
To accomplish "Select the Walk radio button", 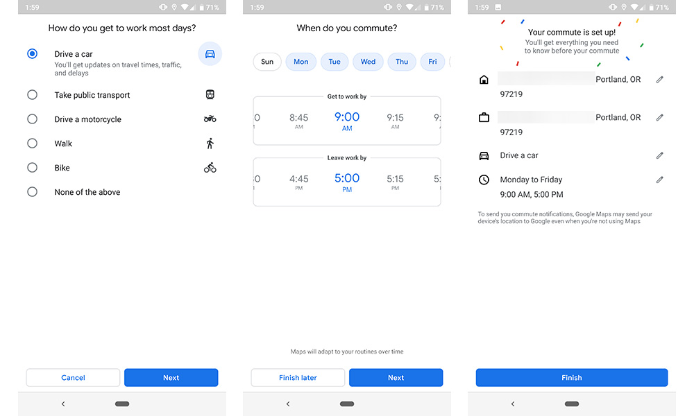I will coord(33,144).
